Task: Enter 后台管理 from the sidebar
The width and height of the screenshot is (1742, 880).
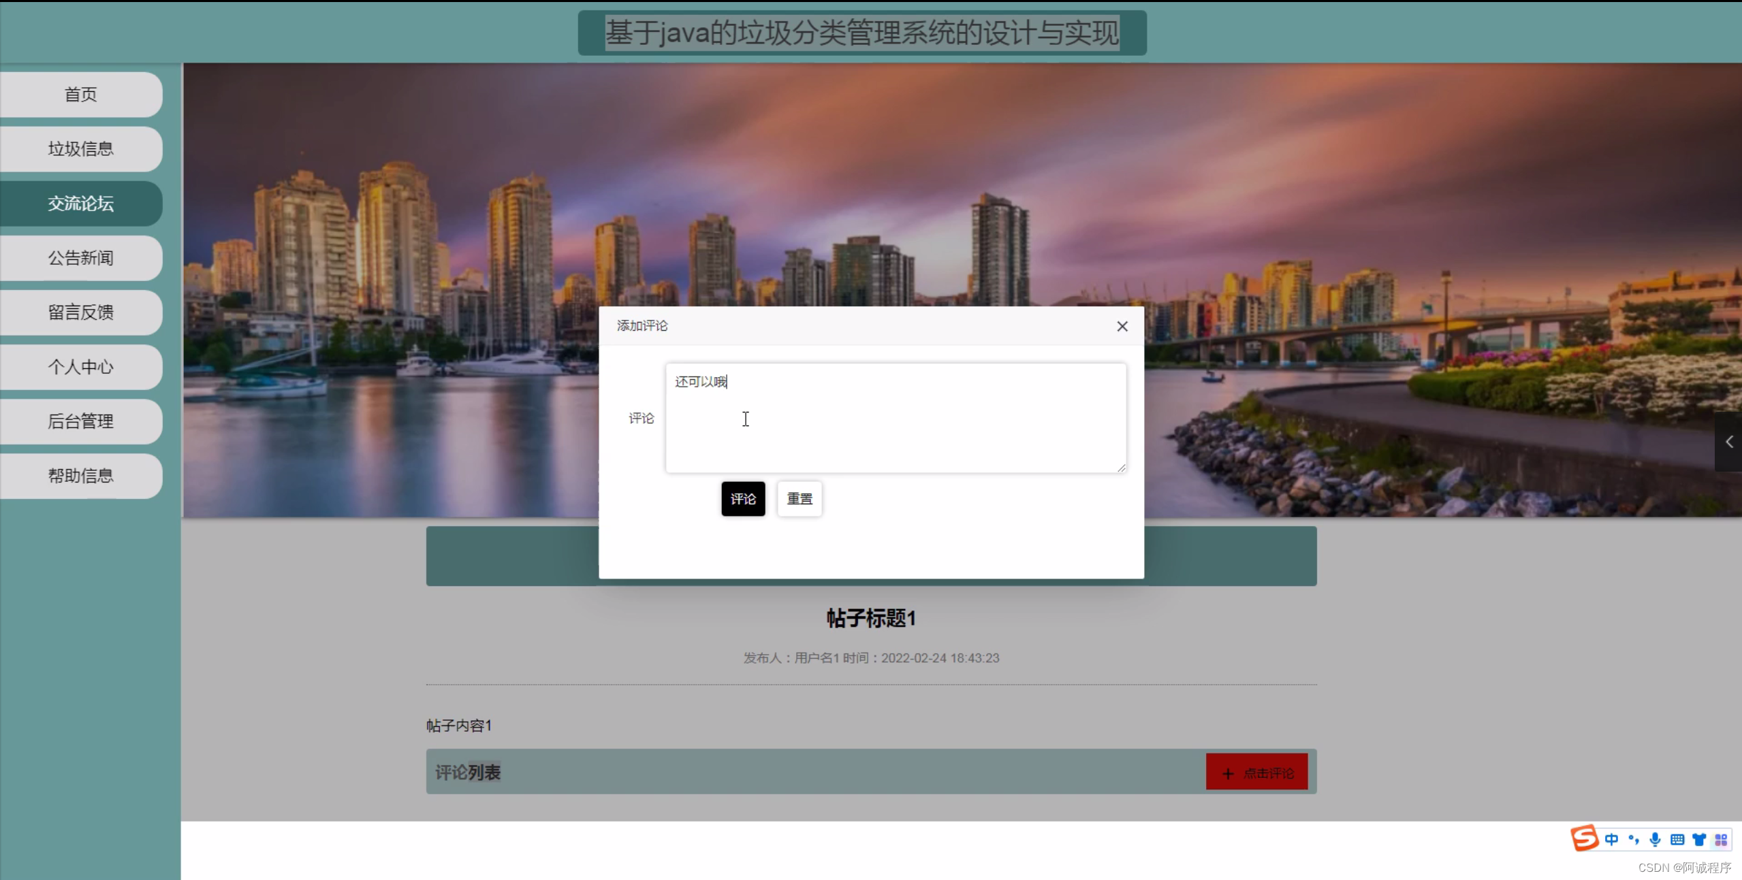Action: click(x=81, y=421)
